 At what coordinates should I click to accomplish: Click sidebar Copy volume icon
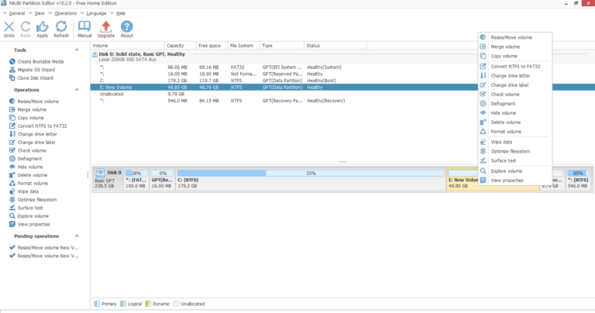click(12, 118)
